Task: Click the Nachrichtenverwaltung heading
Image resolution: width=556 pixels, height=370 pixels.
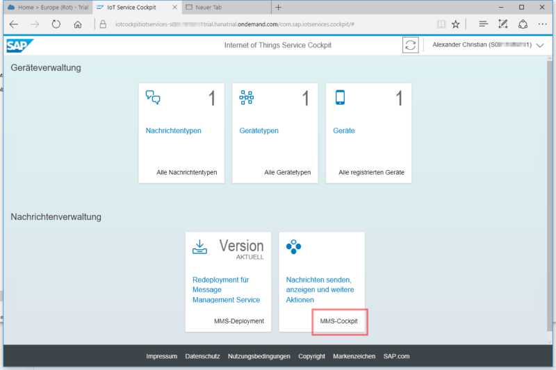Action: click(x=56, y=217)
